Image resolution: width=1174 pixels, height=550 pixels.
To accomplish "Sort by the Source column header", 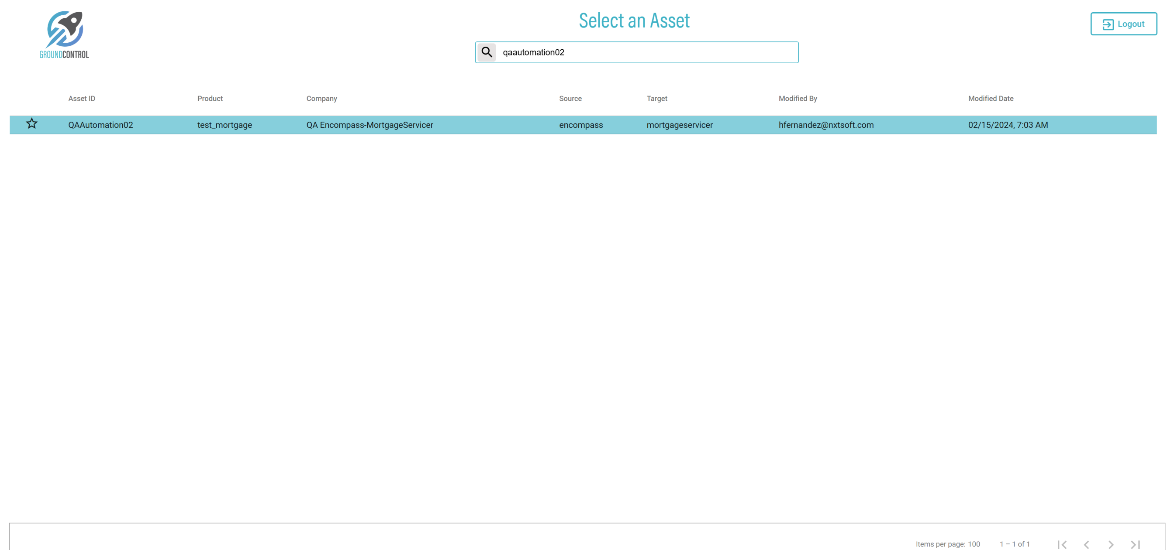I will [x=570, y=98].
